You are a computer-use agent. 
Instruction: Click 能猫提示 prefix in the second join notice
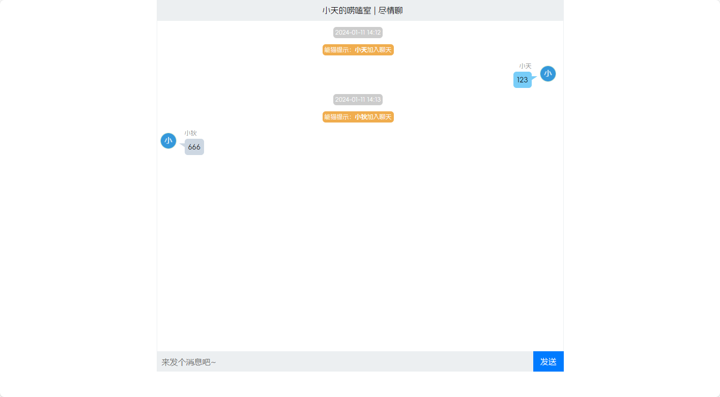pyautogui.click(x=337, y=117)
